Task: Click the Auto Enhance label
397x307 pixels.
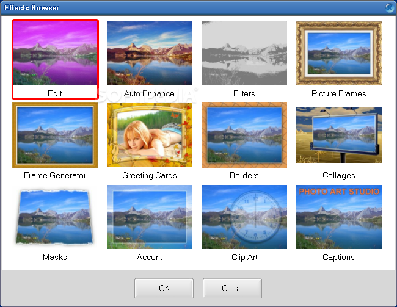Action: pos(149,93)
